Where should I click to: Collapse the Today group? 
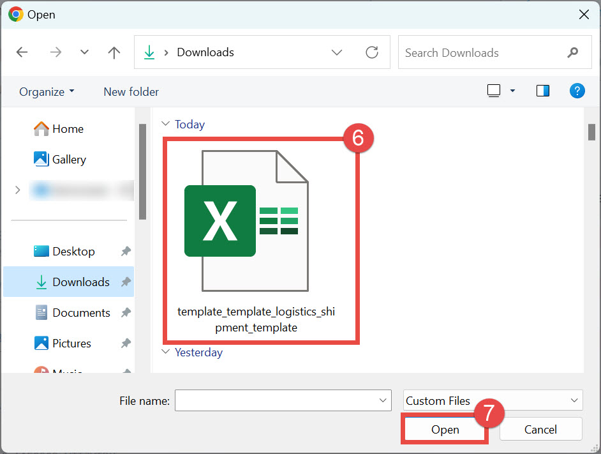coord(166,124)
